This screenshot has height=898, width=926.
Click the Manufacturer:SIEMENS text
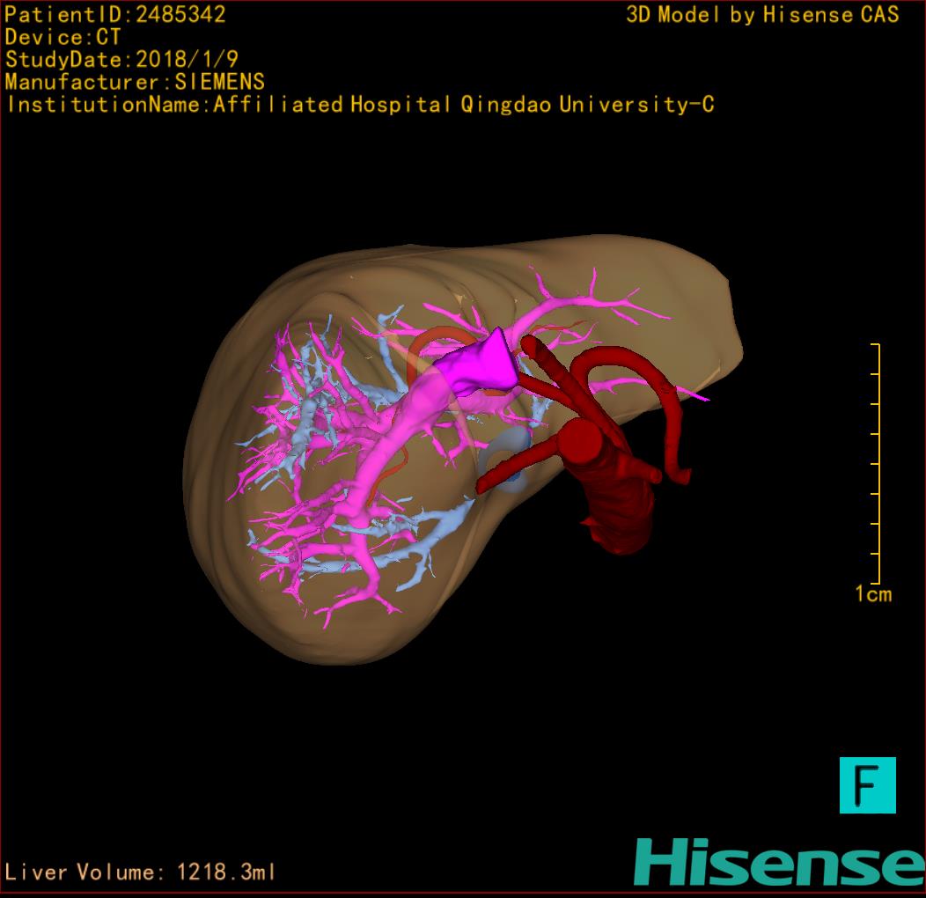[x=135, y=82]
